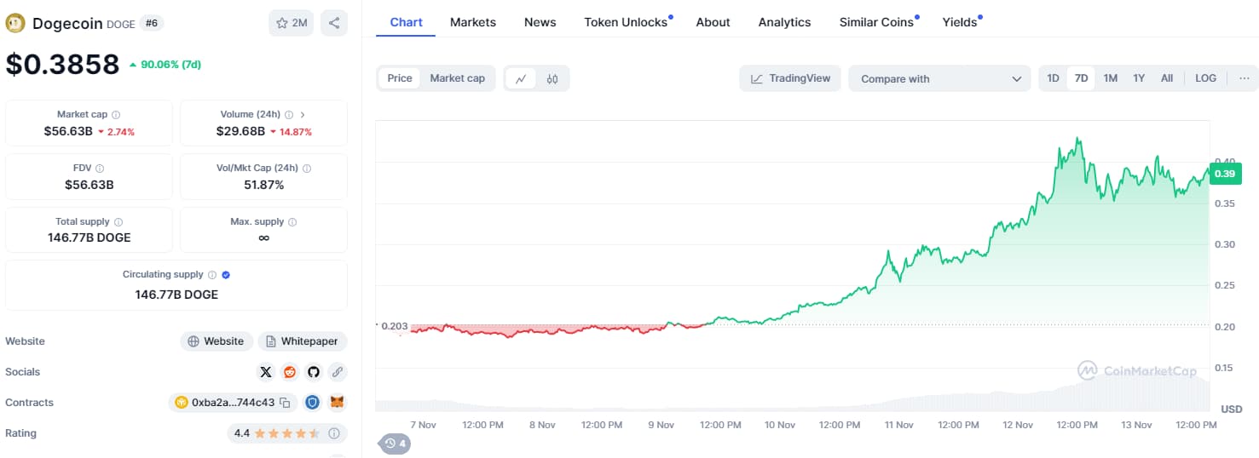Click the $0.3858 price text
Viewport: 1259px width, 458px height.
click(x=62, y=64)
